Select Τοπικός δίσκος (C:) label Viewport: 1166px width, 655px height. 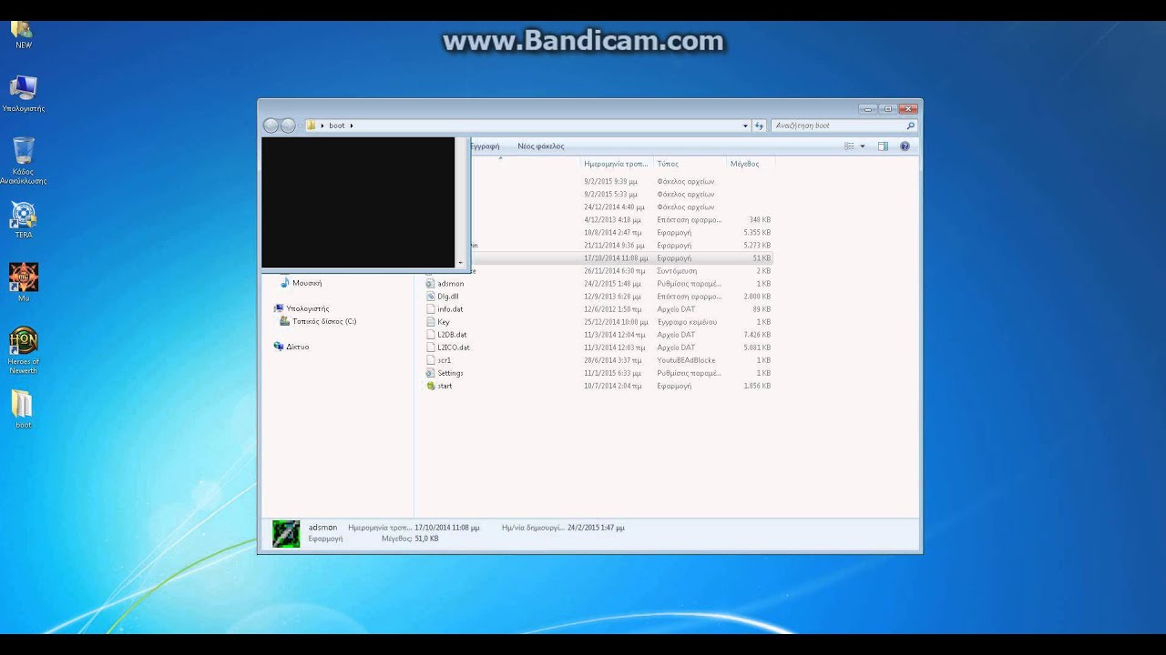point(324,321)
